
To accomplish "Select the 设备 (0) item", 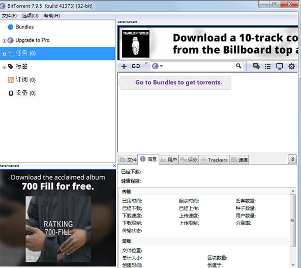I will click(26, 93).
